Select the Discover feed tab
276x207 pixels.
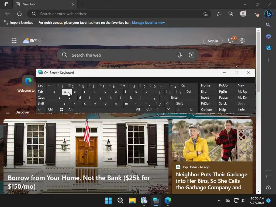22,112
